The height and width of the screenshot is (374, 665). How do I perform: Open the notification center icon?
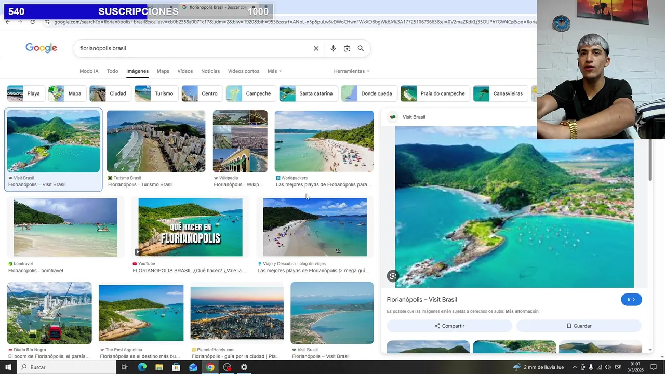tap(654, 367)
